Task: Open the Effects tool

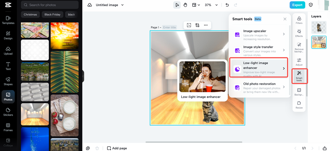Action: click(x=299, y=33)
